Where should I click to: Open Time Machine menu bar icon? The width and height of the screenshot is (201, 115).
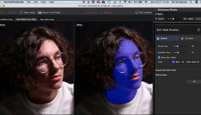109,2
